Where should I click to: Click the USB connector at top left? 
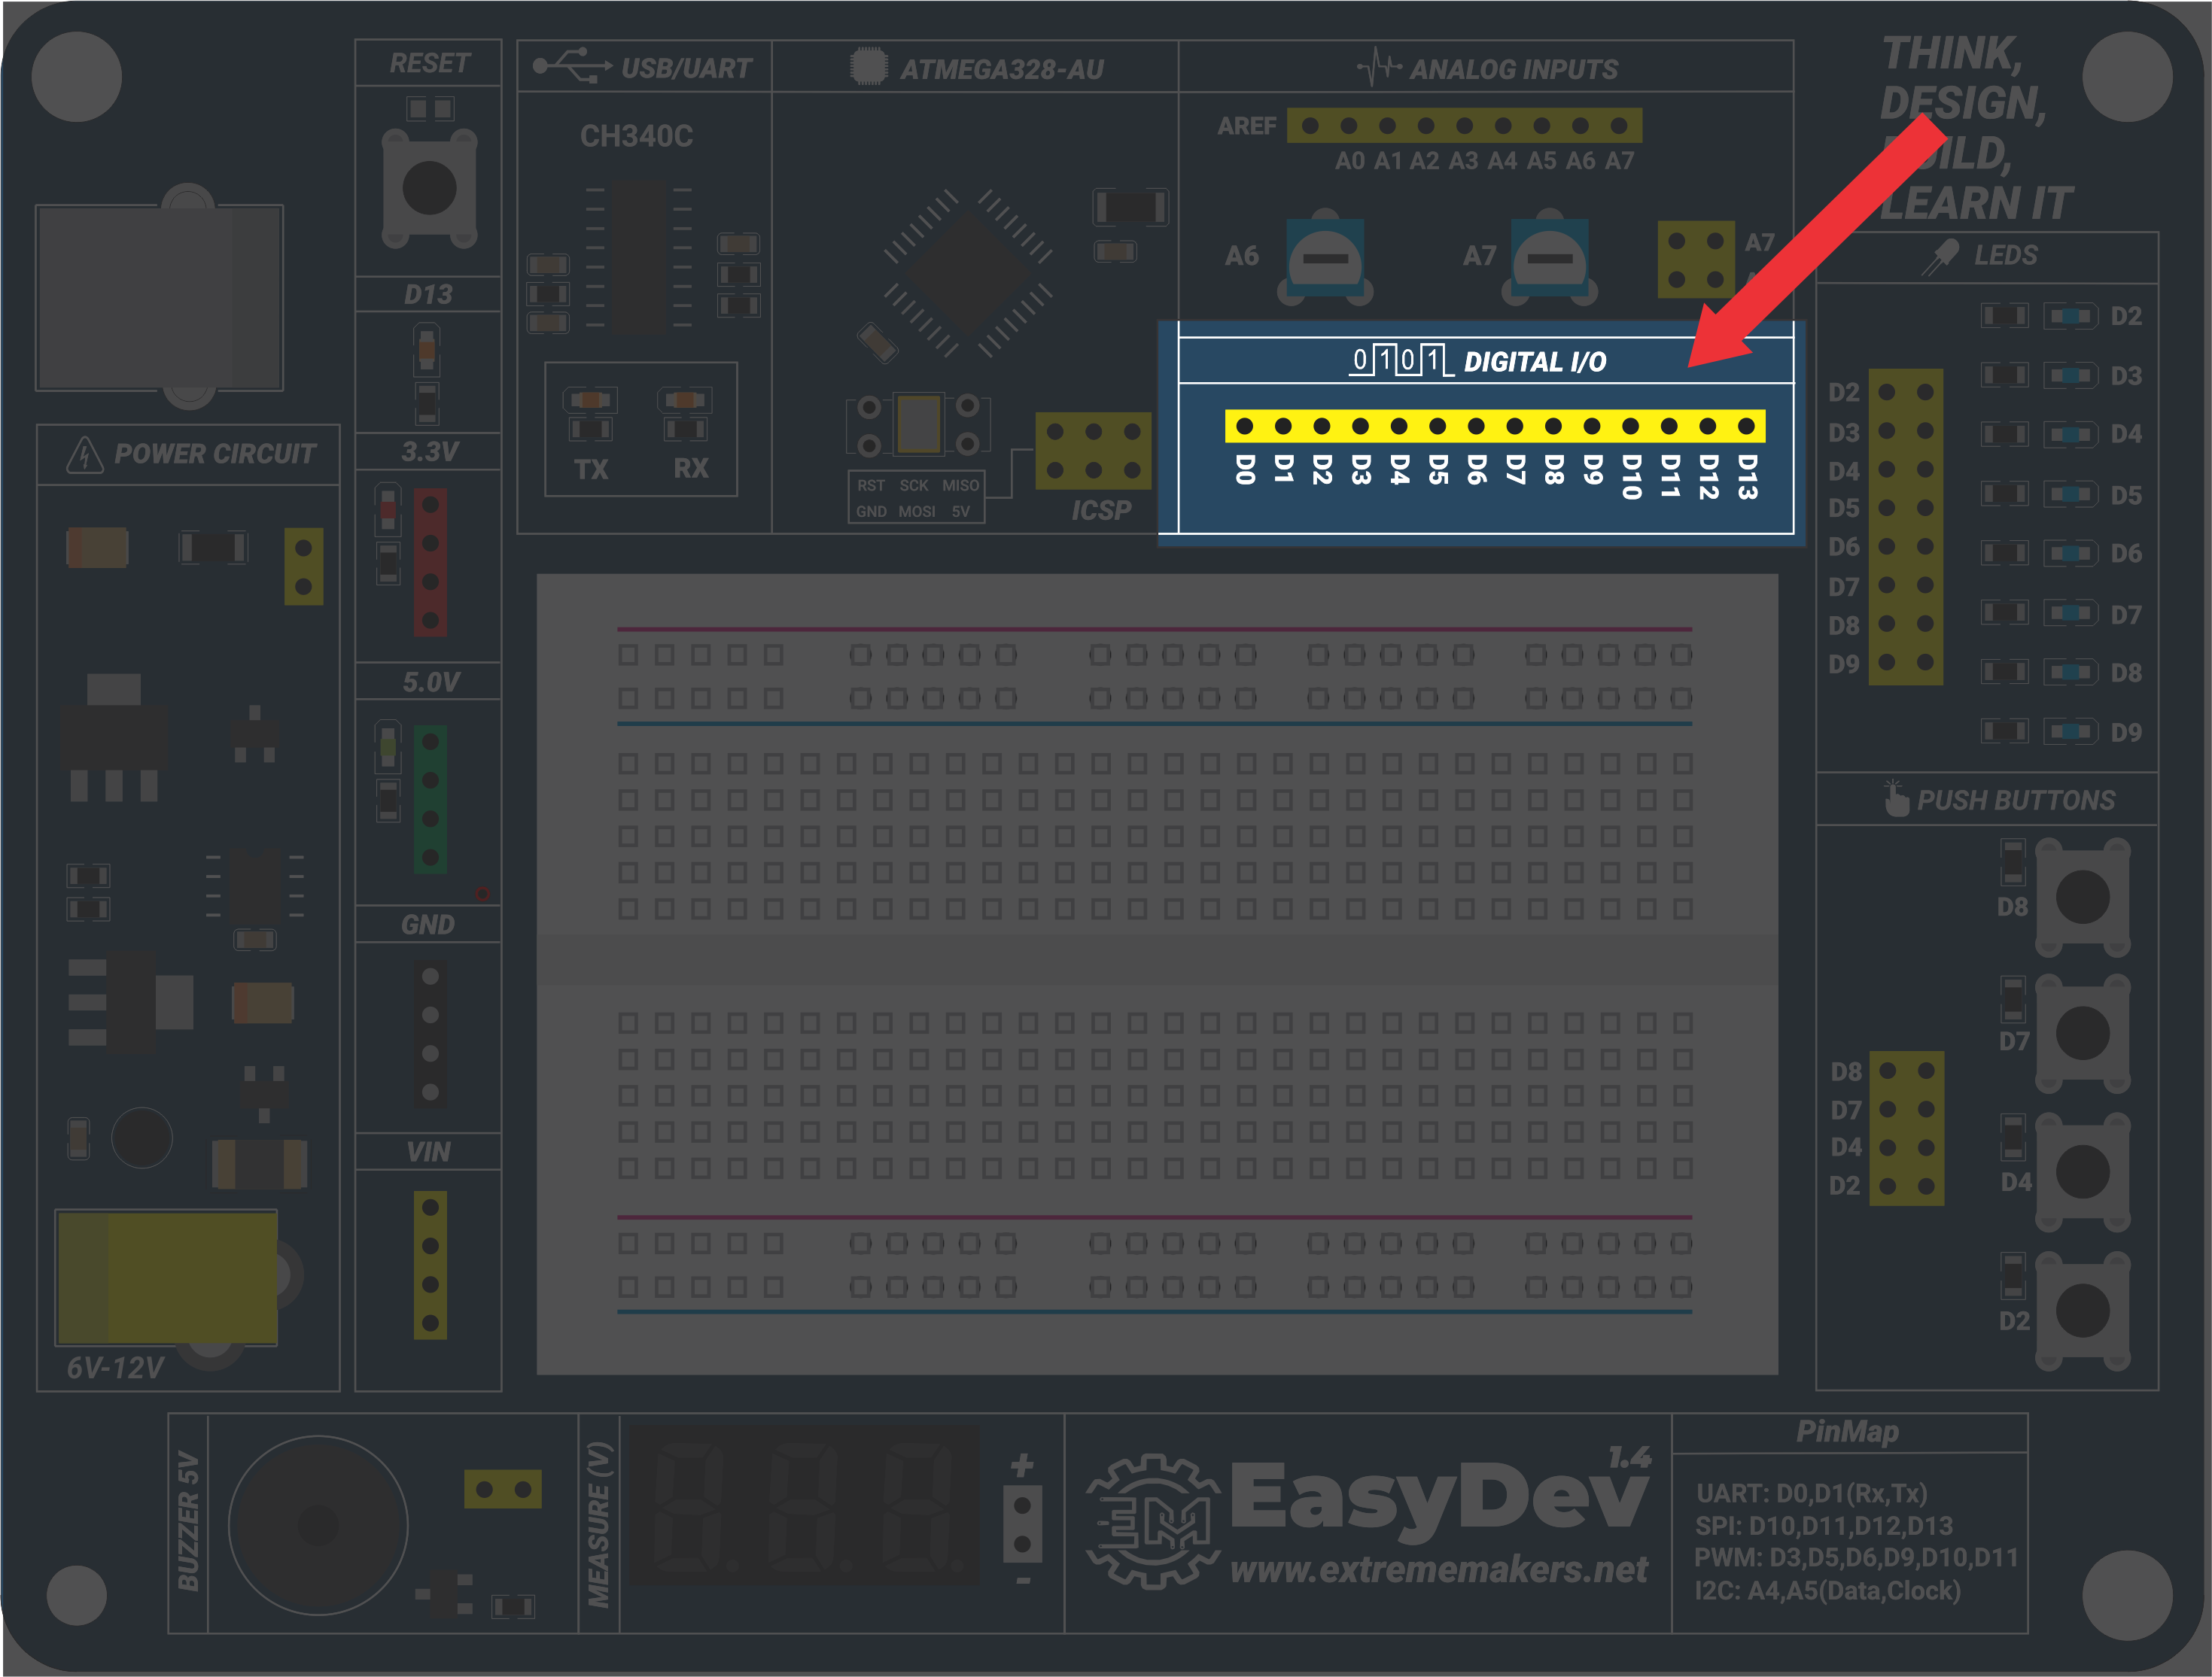[x=160, y=297]
